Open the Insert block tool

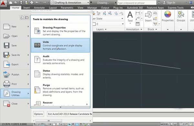coord(148,17)
